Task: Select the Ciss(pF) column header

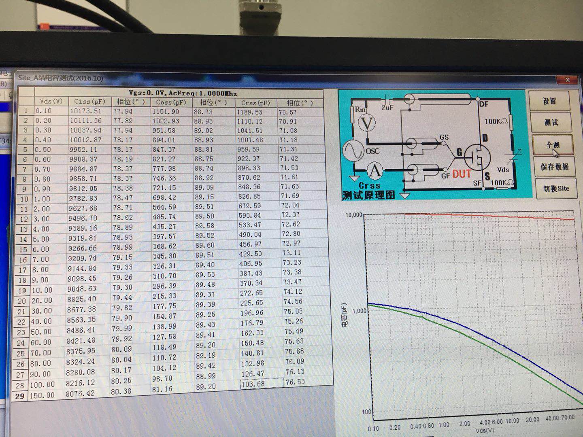Action: tap(89, 101)
